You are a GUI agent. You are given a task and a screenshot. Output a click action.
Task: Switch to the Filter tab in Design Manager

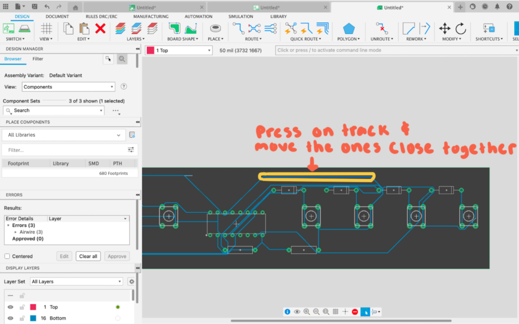38,59
